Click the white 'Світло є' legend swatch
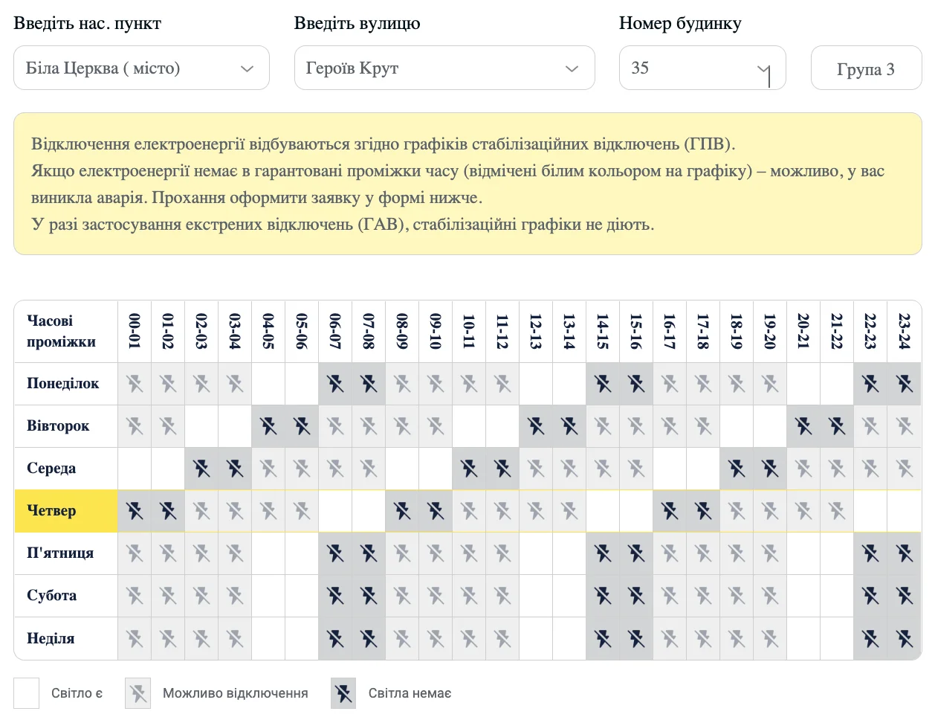The image size is (935, 720). click(27, 693)
